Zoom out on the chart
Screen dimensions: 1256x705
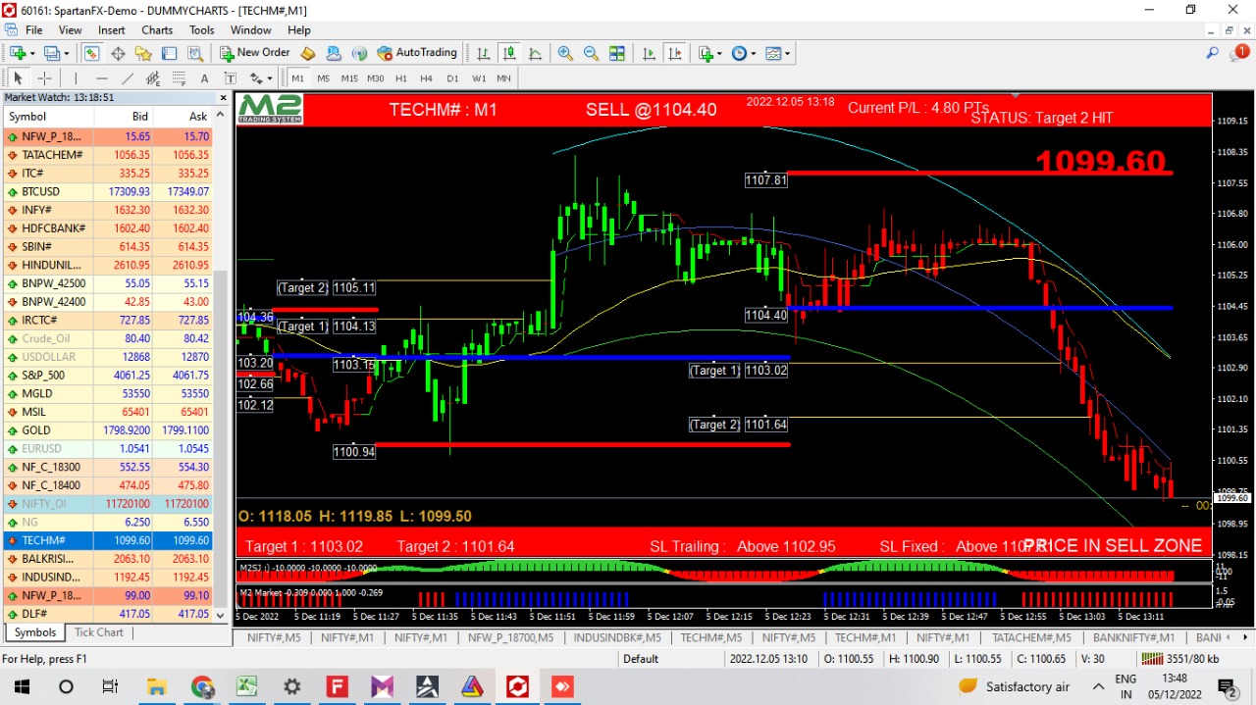click(591, 53)
